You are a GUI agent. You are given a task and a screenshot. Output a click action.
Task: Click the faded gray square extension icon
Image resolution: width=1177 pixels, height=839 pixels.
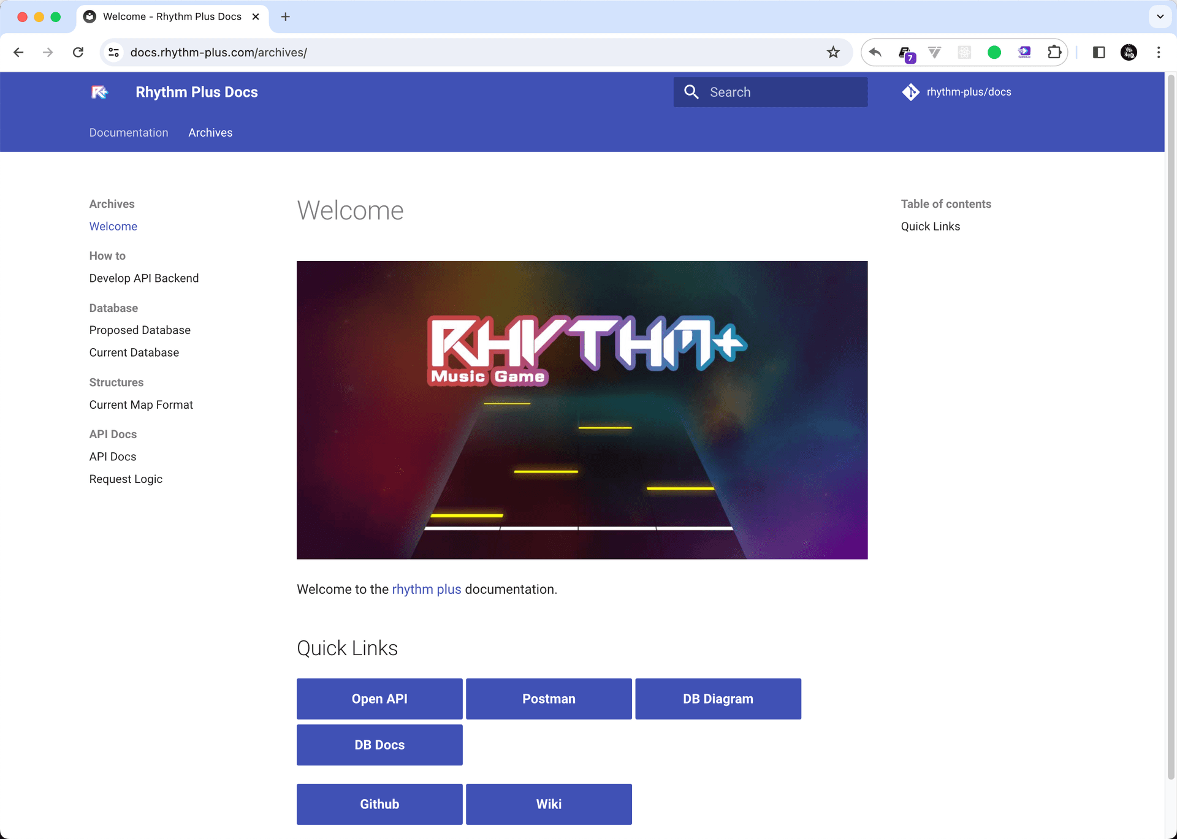pos(964,52)
